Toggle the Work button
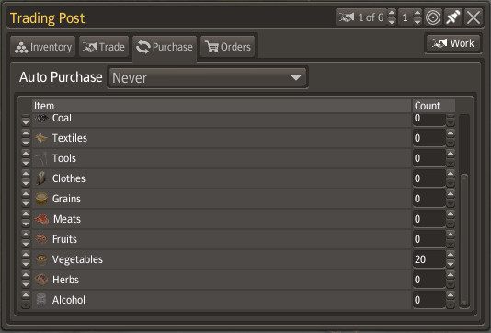Screen dimensions: 491x333 click(x=452, y=43)
